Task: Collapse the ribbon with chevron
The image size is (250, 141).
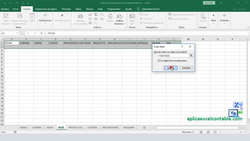Action: pos(248,27)
